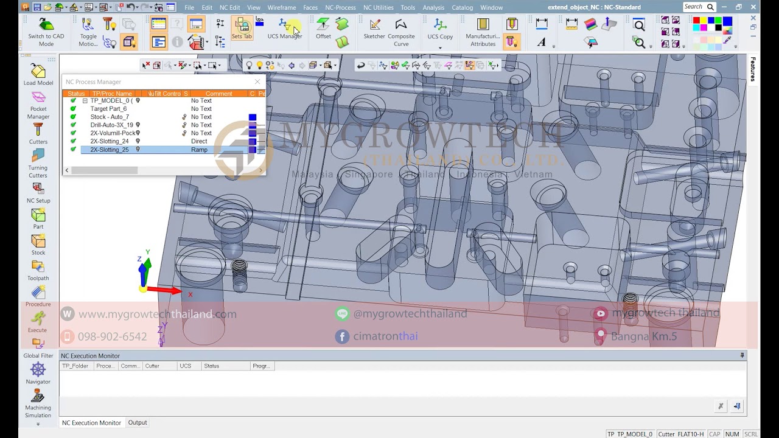The image size is (779, 438).
Task: Select the 2X-Slotting_24 procedure row
Action: [164, 141]
